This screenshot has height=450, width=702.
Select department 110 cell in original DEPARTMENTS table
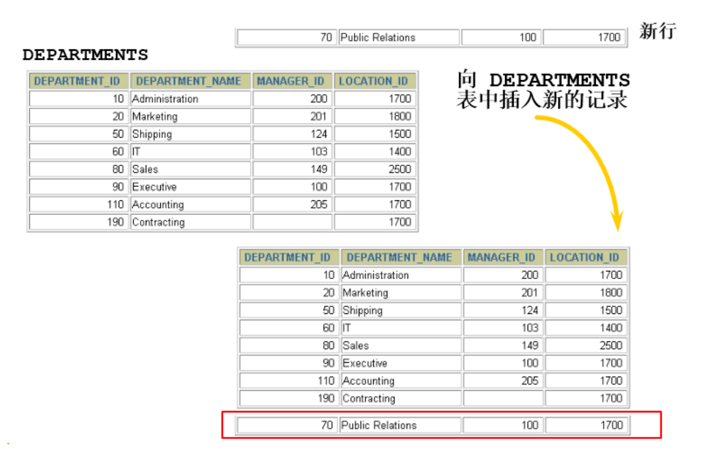point(79,204)
